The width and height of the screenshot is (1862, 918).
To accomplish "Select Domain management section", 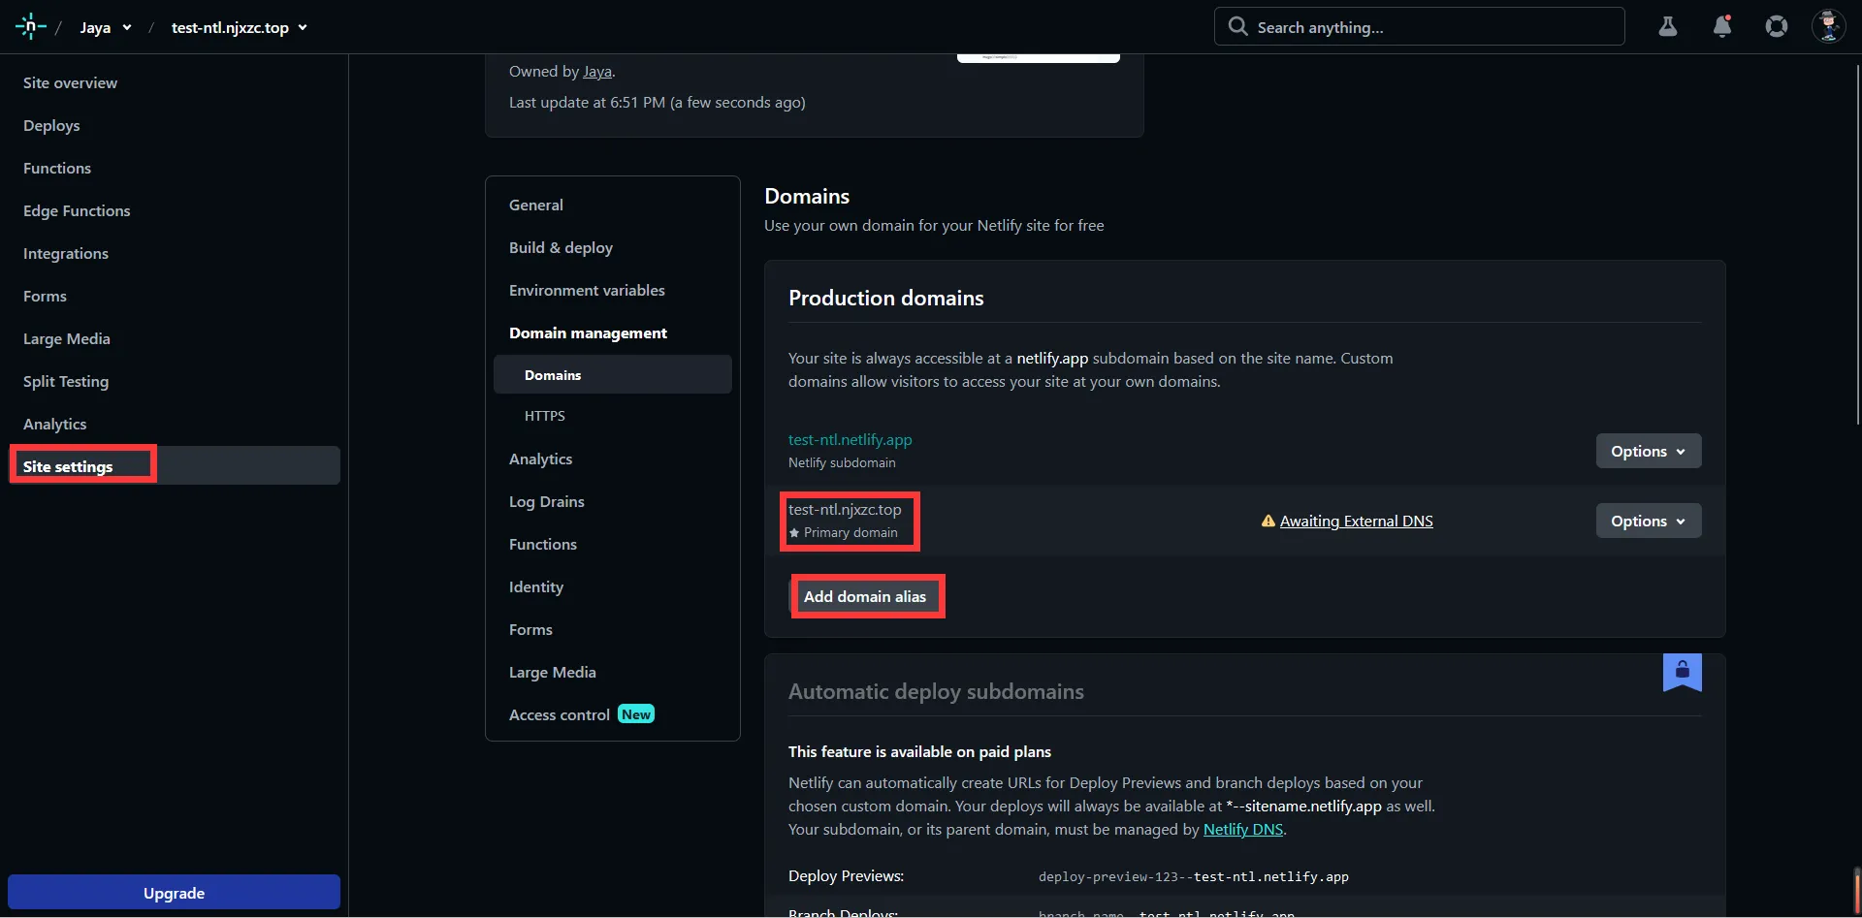I will tap(588, 333).
